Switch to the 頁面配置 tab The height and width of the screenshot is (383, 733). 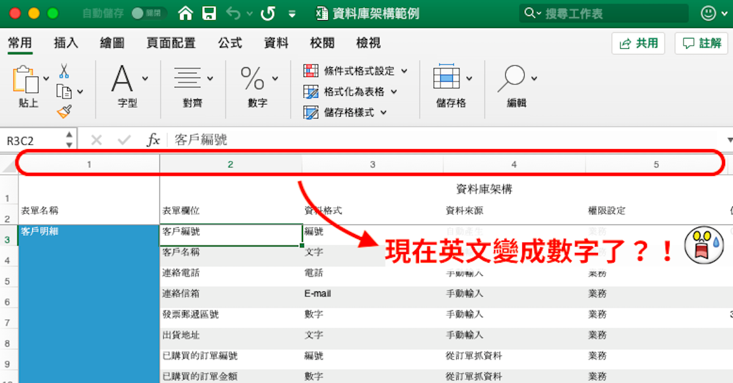[x=171, y=43]
